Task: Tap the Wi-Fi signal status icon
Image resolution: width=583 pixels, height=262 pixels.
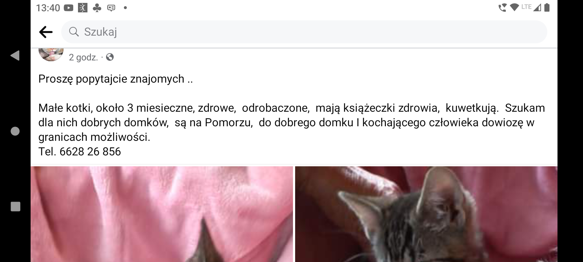Action: (x=514, y=7)
